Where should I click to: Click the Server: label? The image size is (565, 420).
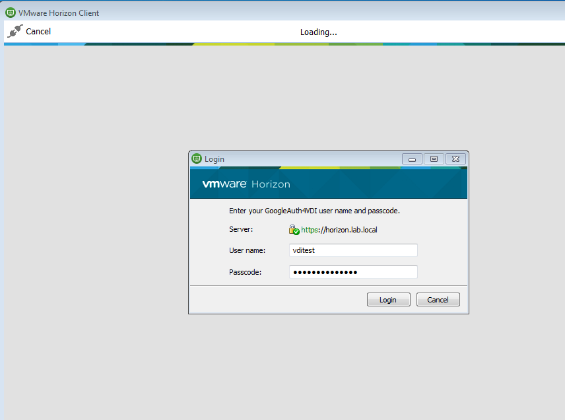241,229
